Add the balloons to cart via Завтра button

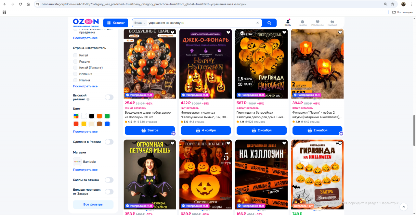click(150, 131)
